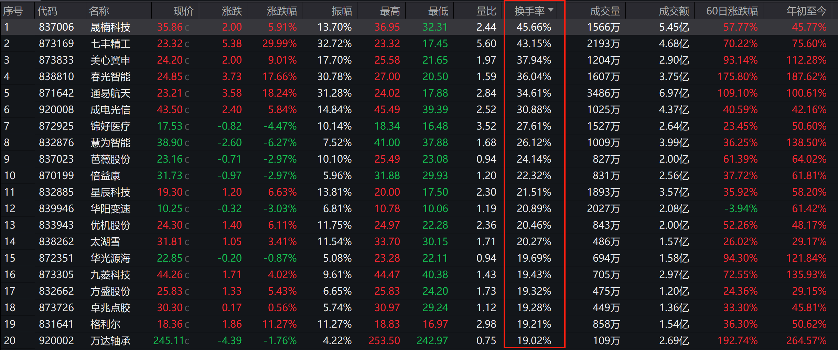
Task: Open stock 太湖雪
Action: tap(105, 242)
